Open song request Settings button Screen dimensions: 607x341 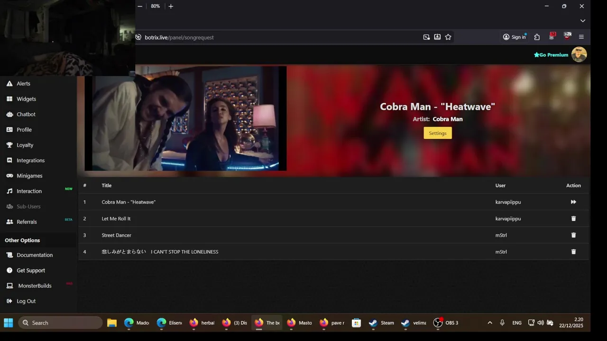[437, 133]
